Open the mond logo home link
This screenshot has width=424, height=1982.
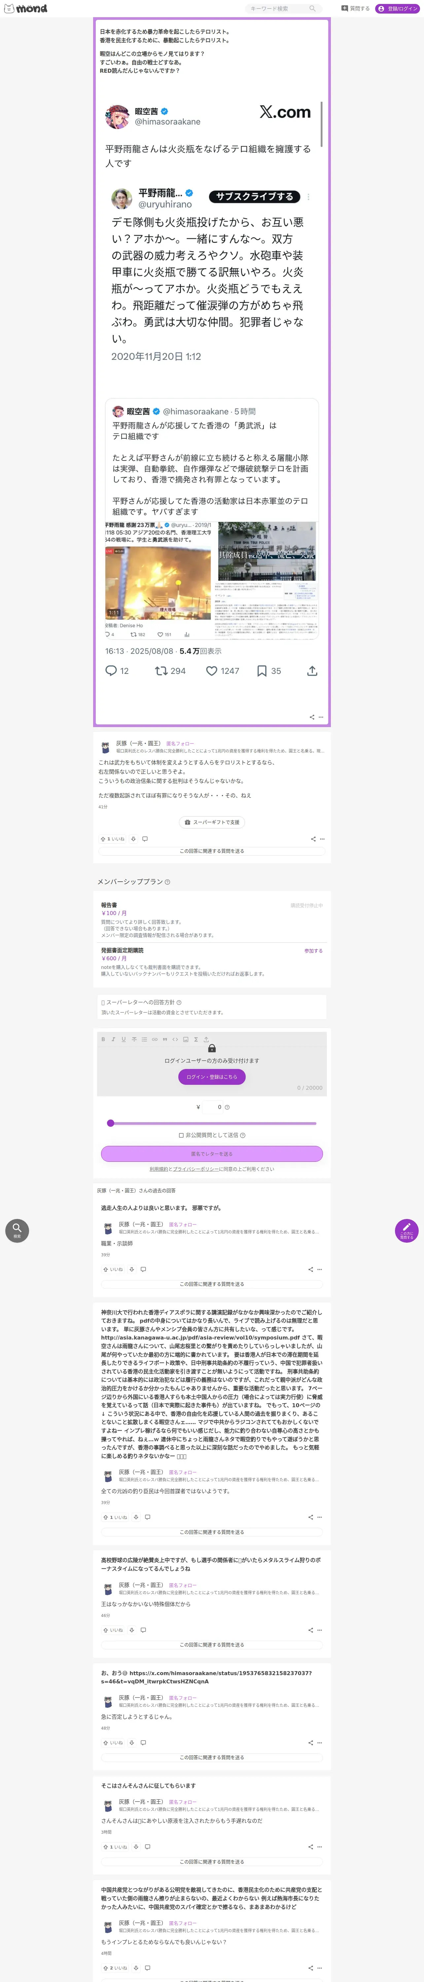coord(25,9)
